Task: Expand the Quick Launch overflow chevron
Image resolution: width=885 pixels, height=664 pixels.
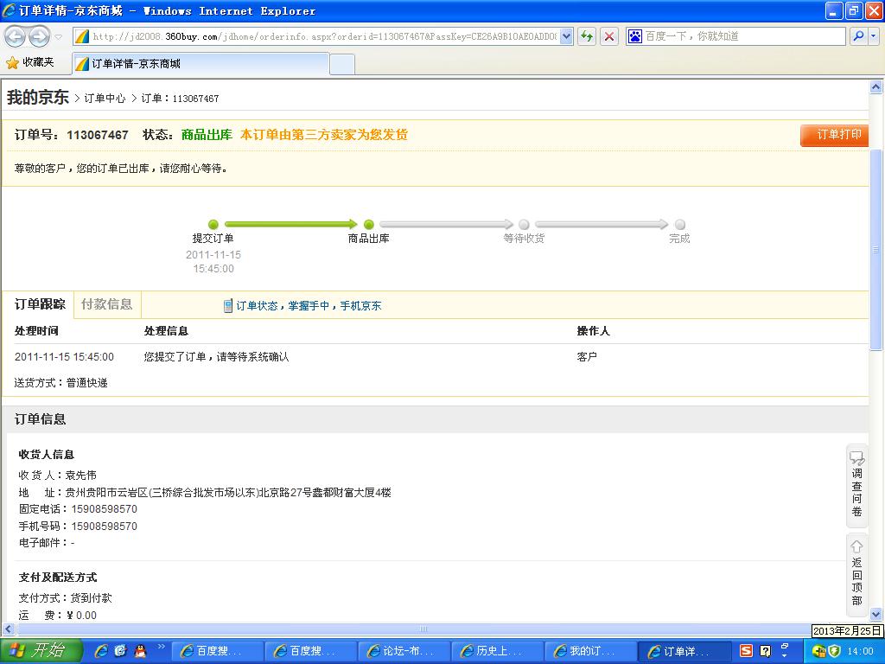Action: 161,647
